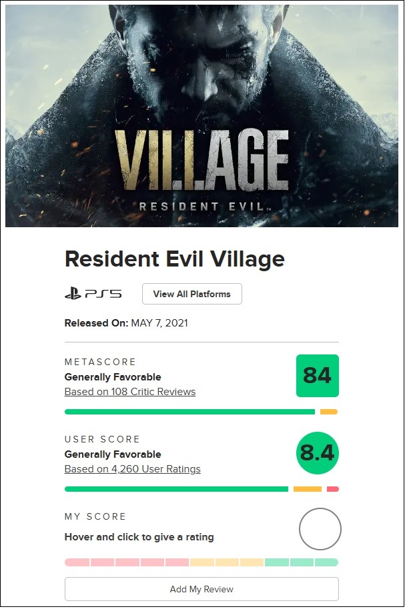Click the green 8.4 User Score circle
405x609 pixels.
point(318,454)
